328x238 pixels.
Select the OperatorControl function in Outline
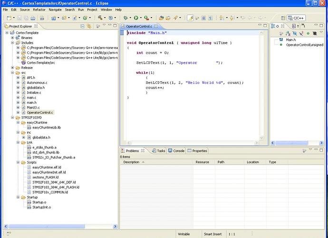coord(304,45)
